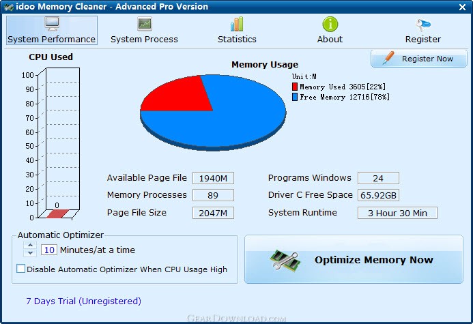Click the RAM wrench icon on Optimize button
The image size is (473, 324).
(285, 259)
